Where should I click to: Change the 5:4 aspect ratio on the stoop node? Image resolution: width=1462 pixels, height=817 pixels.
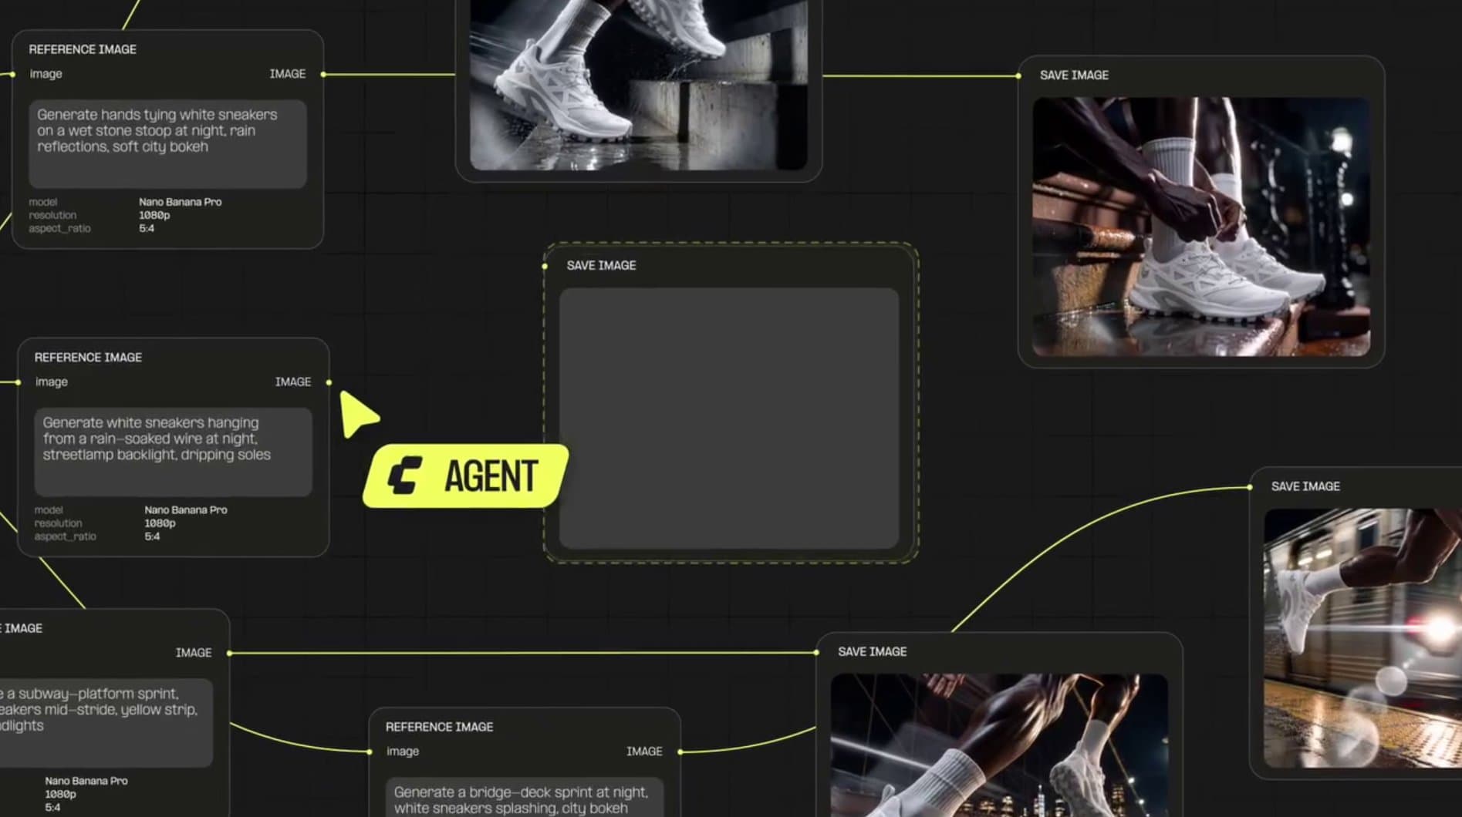tap(147, 229)
